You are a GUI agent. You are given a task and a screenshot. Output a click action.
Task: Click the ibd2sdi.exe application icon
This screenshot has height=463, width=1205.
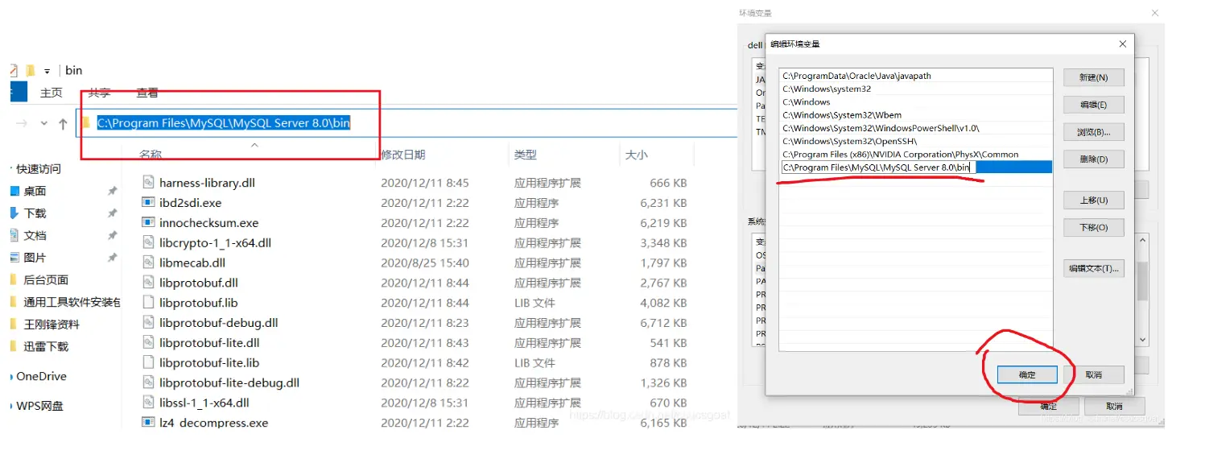tap(147, 203)
